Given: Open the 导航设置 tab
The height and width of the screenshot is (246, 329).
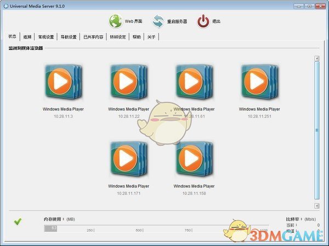Looking at the screenshot, I should click(69, 37).
